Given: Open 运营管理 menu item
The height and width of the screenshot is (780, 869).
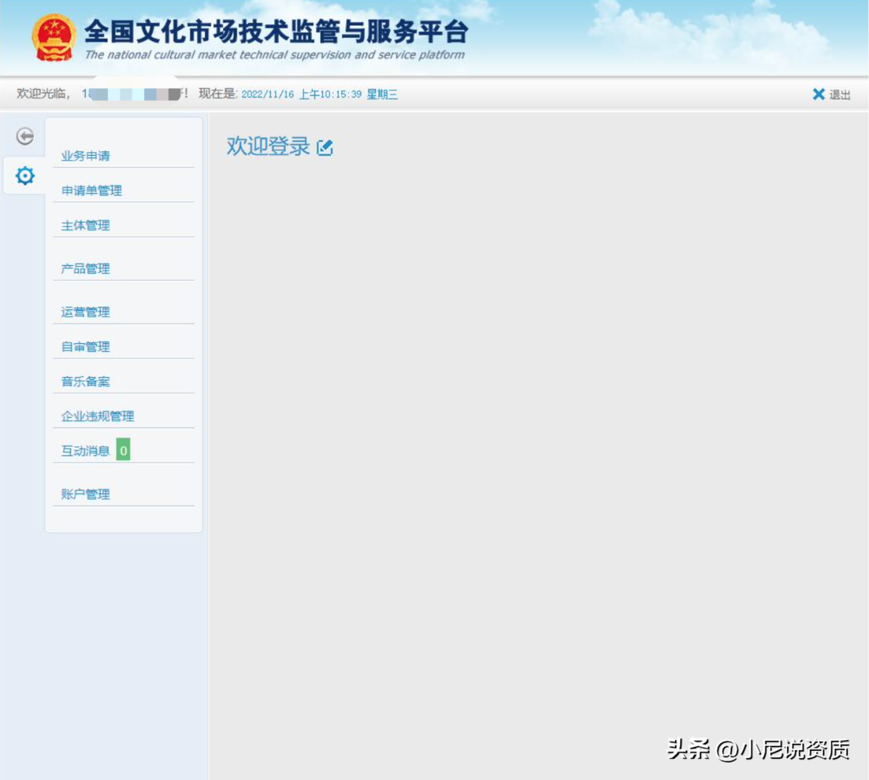Looking at the screenshot, I should pyautogui.click(x=85, y=312).
